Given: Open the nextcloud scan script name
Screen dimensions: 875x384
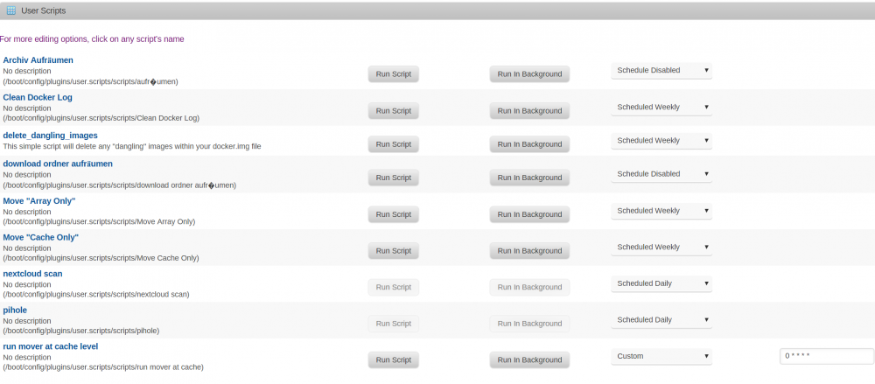Looking at the screenshot, I should coord(32,274).
